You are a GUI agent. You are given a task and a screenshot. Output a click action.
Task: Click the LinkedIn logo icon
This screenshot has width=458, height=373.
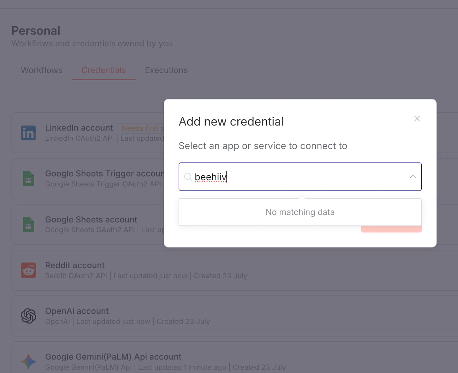click(x=28, y=133)
